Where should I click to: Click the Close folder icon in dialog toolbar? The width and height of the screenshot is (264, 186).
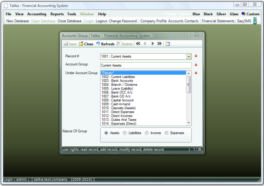click(81, 44)
